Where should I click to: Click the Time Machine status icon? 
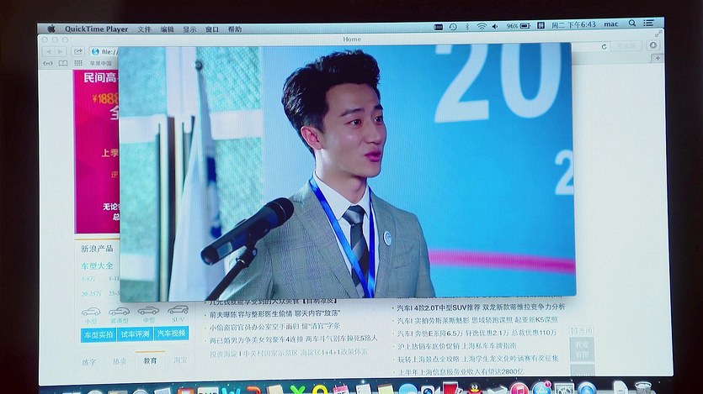452,26
